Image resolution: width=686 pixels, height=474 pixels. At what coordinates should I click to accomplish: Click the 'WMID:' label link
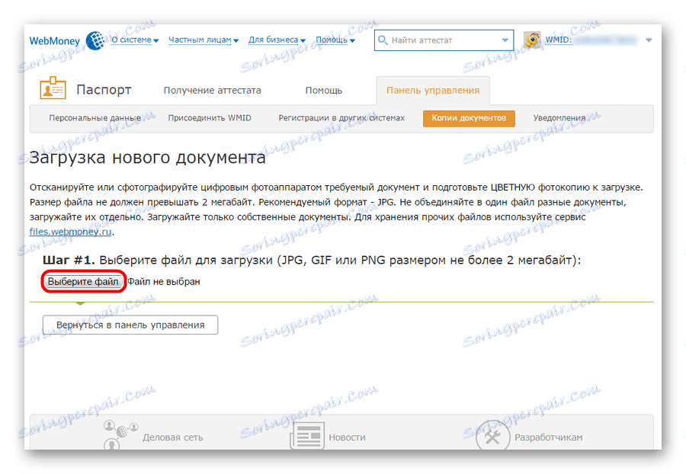pyautogui.click(x=558, y=40)
